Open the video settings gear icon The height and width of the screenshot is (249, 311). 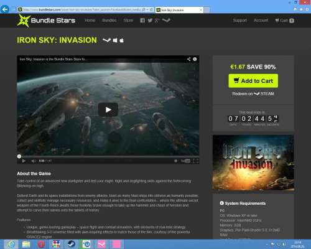[175, 161]
